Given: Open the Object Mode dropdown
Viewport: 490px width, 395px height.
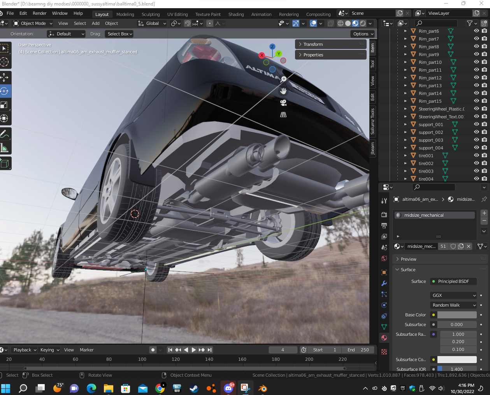Looking at the screenshot, I should click(x=33, y=23).
